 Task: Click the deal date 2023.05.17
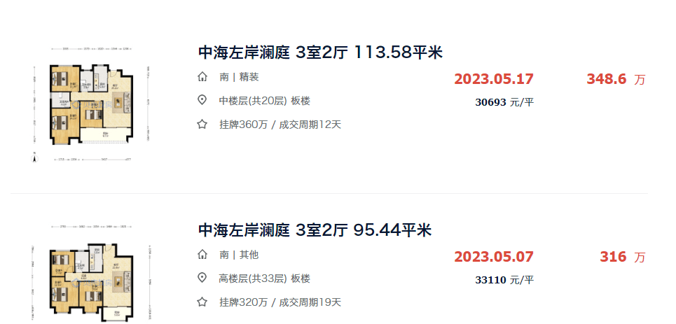coord(494,79)
